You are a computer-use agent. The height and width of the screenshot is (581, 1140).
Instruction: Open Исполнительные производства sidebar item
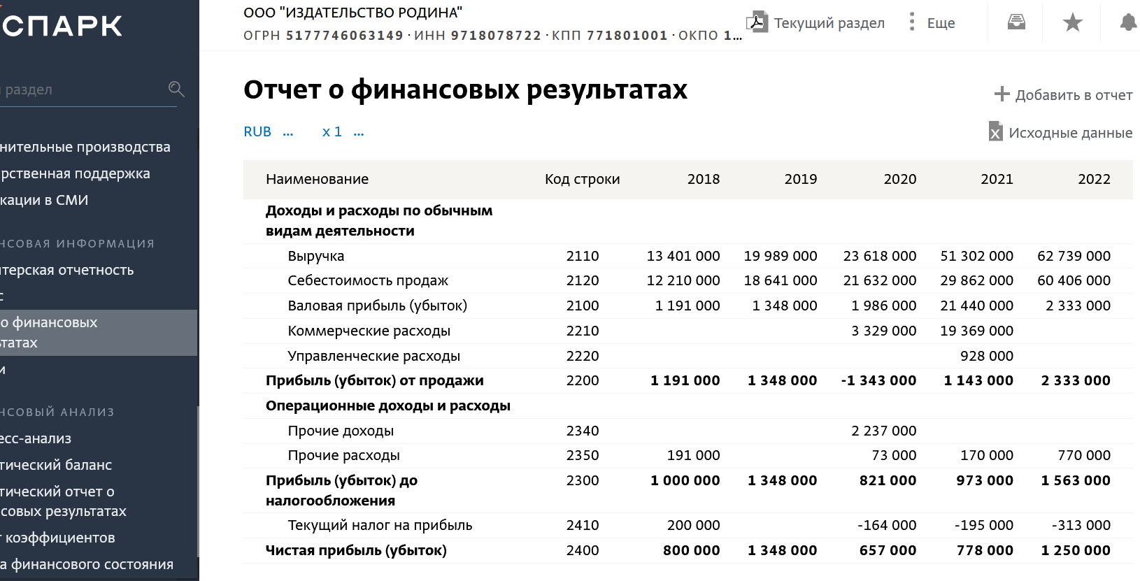click(85, 147)
